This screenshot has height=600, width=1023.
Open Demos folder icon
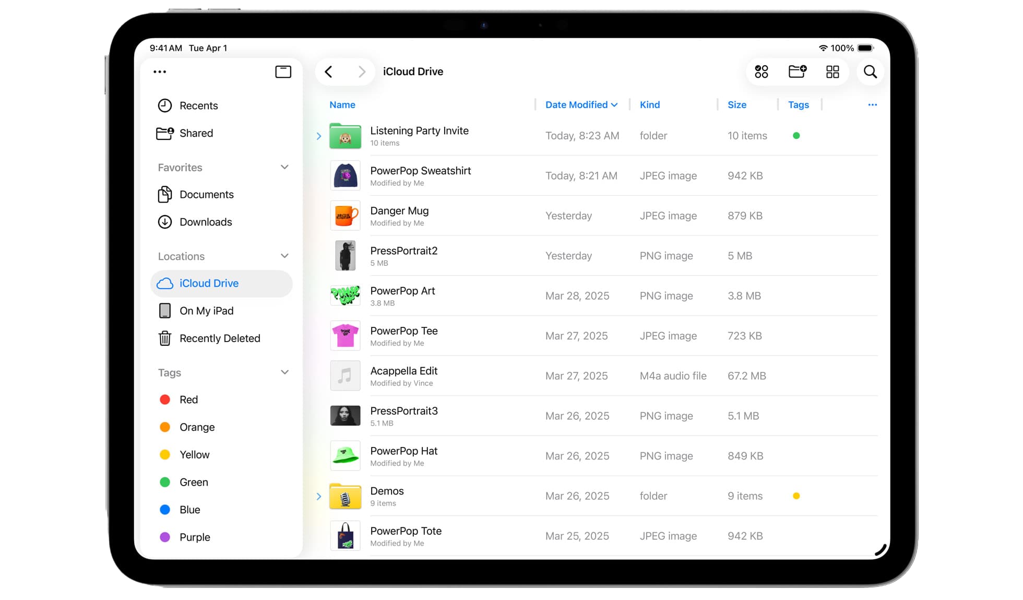tap(345, 496)
